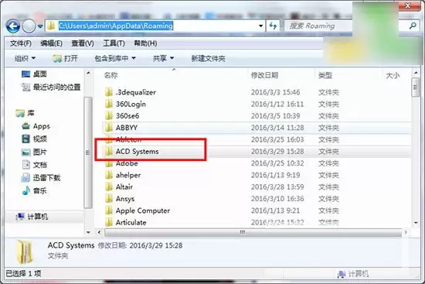Click date 2016/3/28 13:59 of Altair
The width and height of the screenshot is (425, 284).
[277, 186]
